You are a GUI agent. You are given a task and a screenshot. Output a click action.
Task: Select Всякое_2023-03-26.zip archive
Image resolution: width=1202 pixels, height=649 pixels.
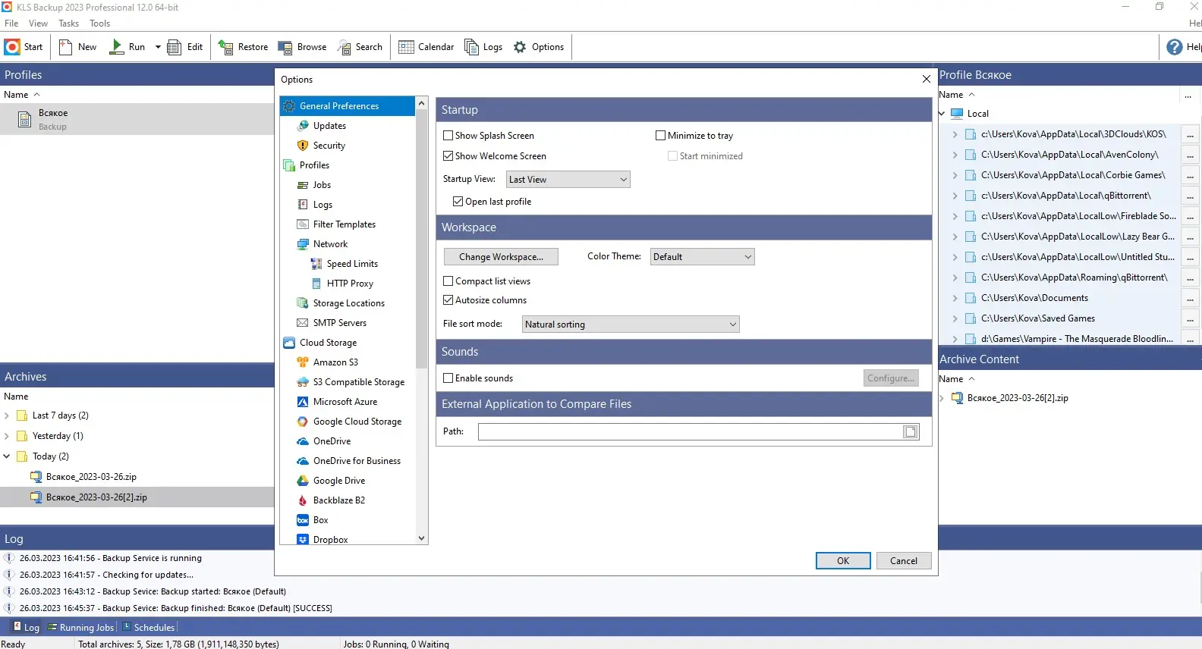[x=91, y=477]
